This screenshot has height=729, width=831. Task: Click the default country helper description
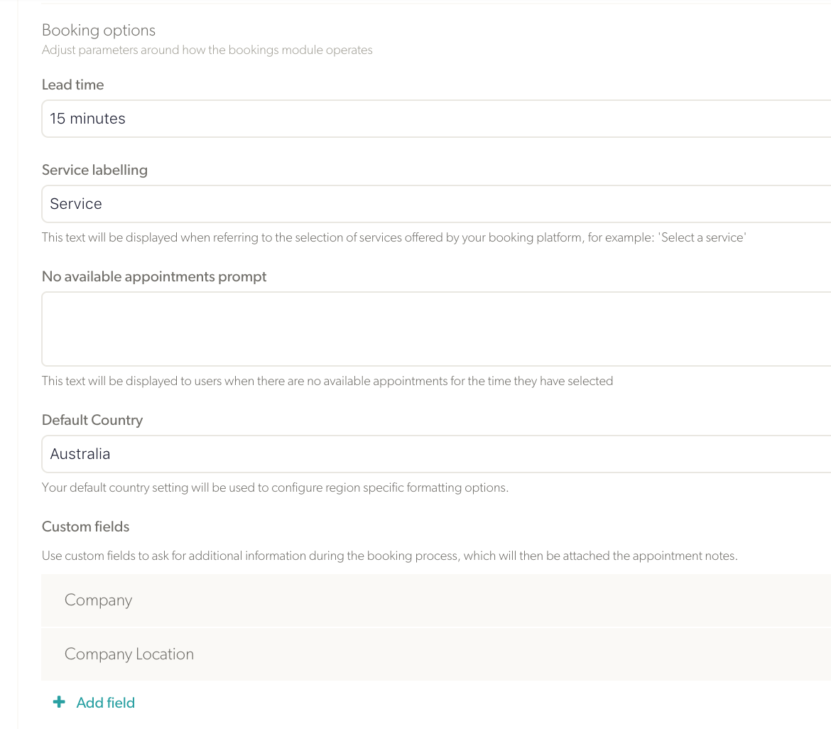(x=275, y=487)
